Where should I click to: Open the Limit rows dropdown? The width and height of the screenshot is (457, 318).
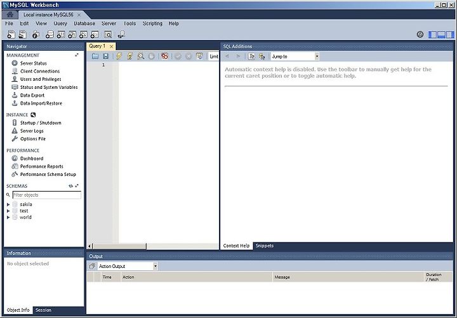214,56
